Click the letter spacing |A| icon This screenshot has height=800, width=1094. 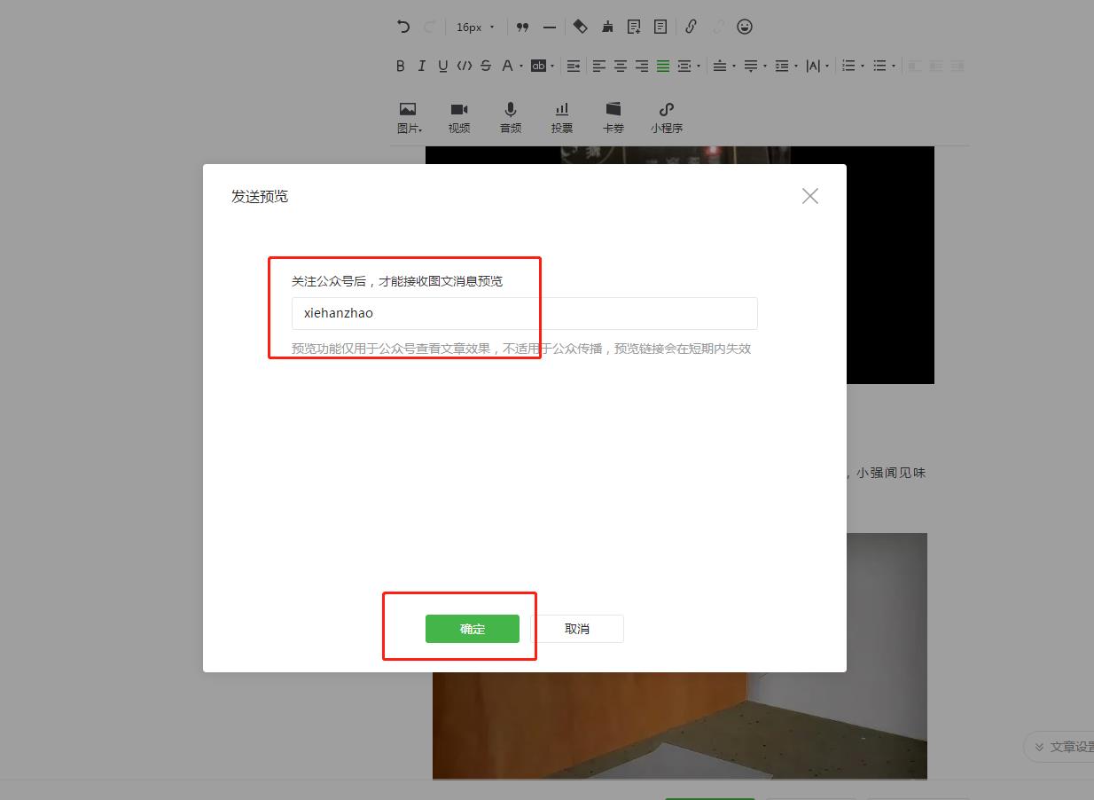(x=813, y=66)
